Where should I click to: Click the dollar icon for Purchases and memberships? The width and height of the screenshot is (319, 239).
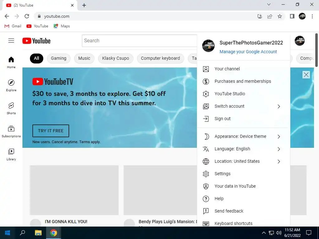[206, 82]
